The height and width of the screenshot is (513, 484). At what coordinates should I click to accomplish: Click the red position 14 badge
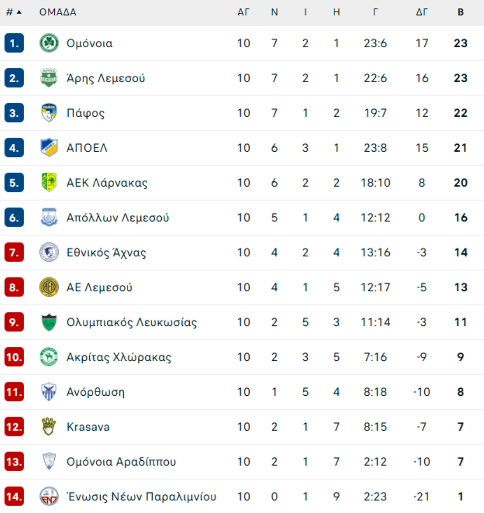pos(14,496)
